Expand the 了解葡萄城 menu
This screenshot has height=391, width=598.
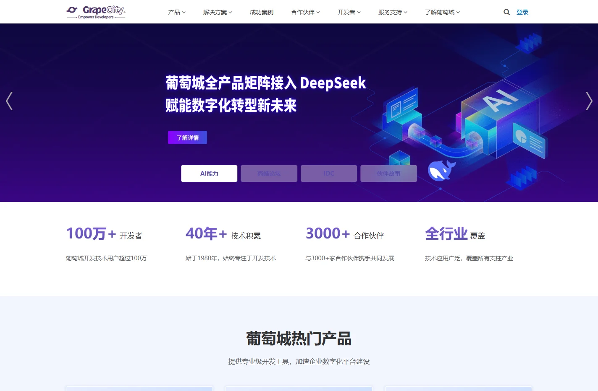[442, 12]
